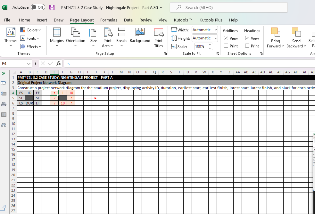Click the Scale increase stepper arrow
This screenshot has width=315, height=214.
[x=211, y=45]
